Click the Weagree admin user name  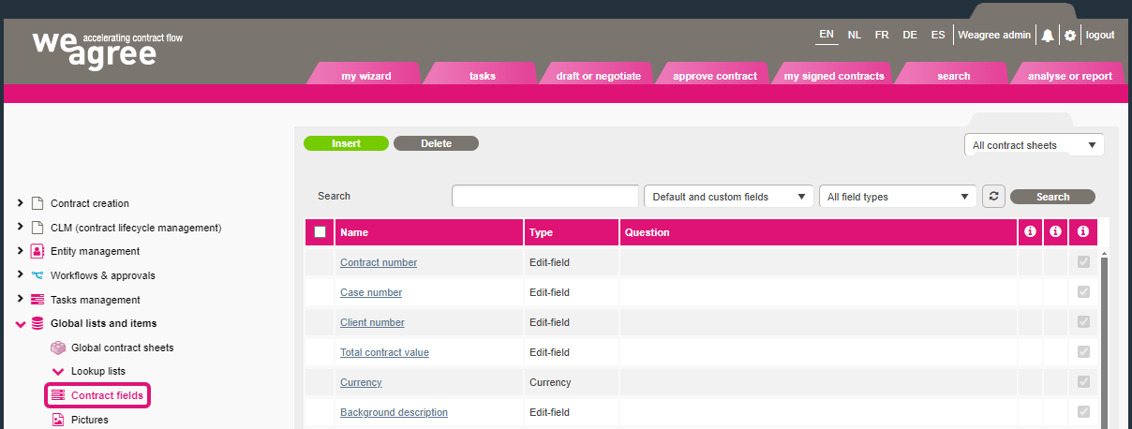tap(994, 35)
